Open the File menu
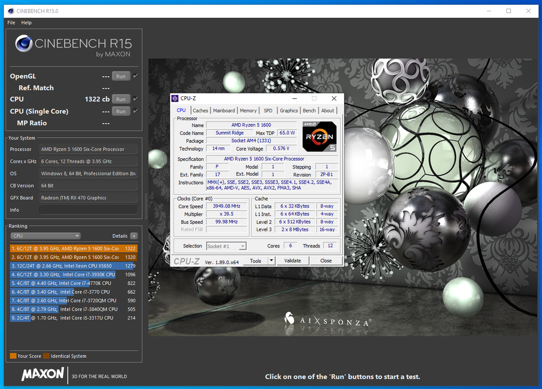The height and width of the screenshot is (389, 542). 11,23
